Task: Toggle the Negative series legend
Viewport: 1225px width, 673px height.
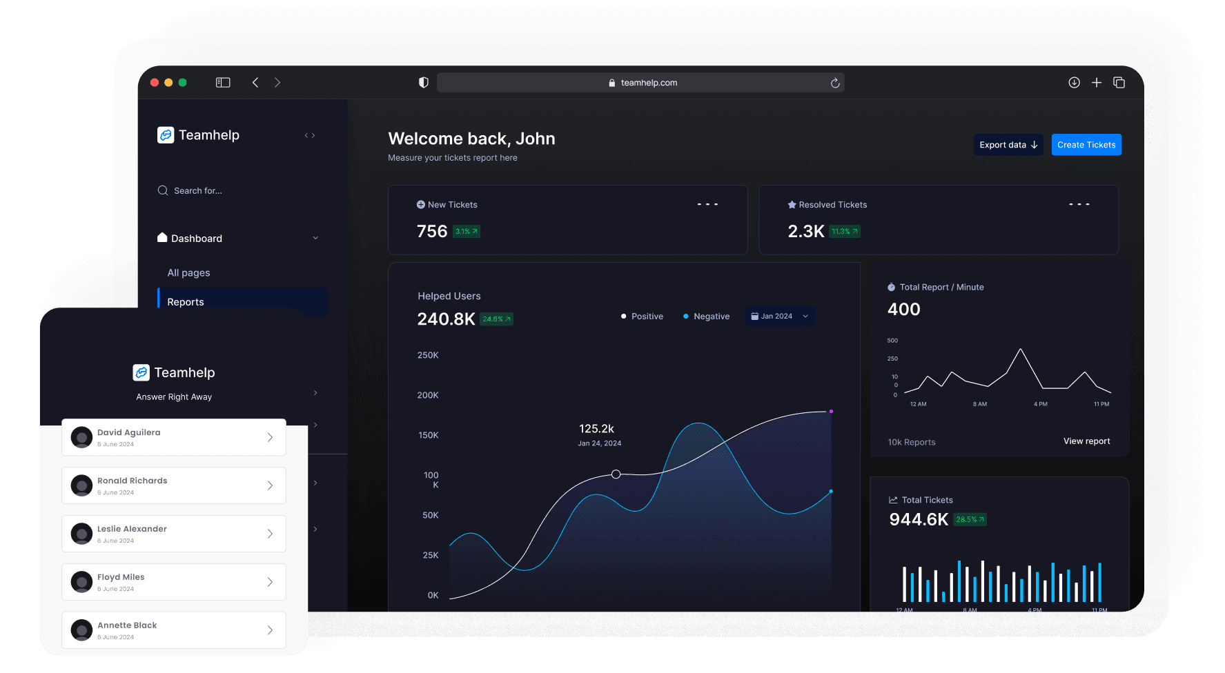Action: tap(706, 317)
